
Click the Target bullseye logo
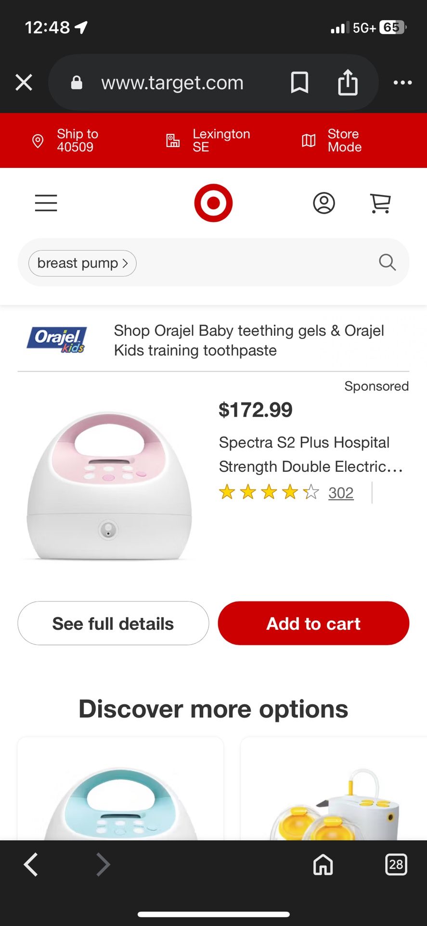213,203
